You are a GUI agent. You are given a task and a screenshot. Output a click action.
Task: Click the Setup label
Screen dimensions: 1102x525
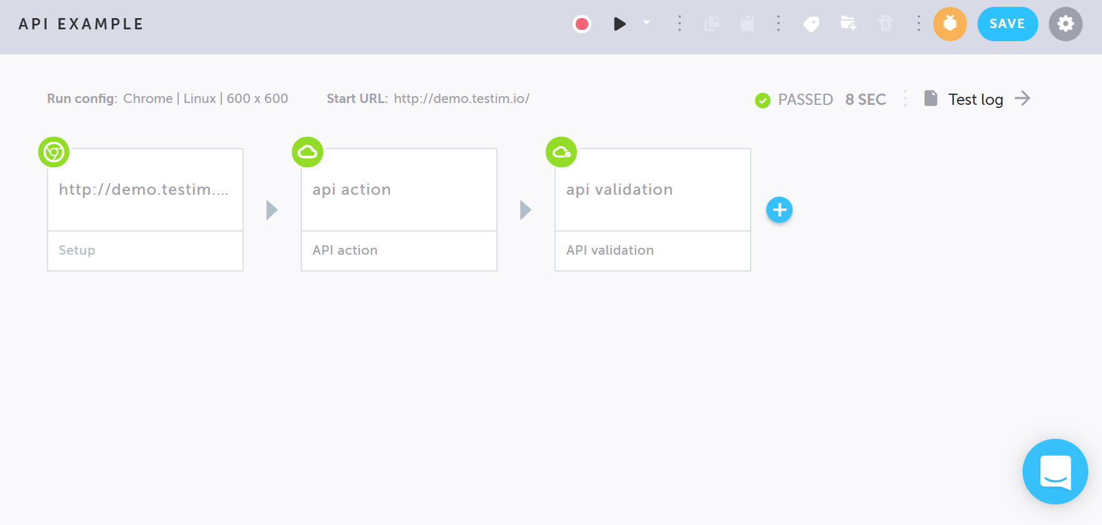(77, 250)
